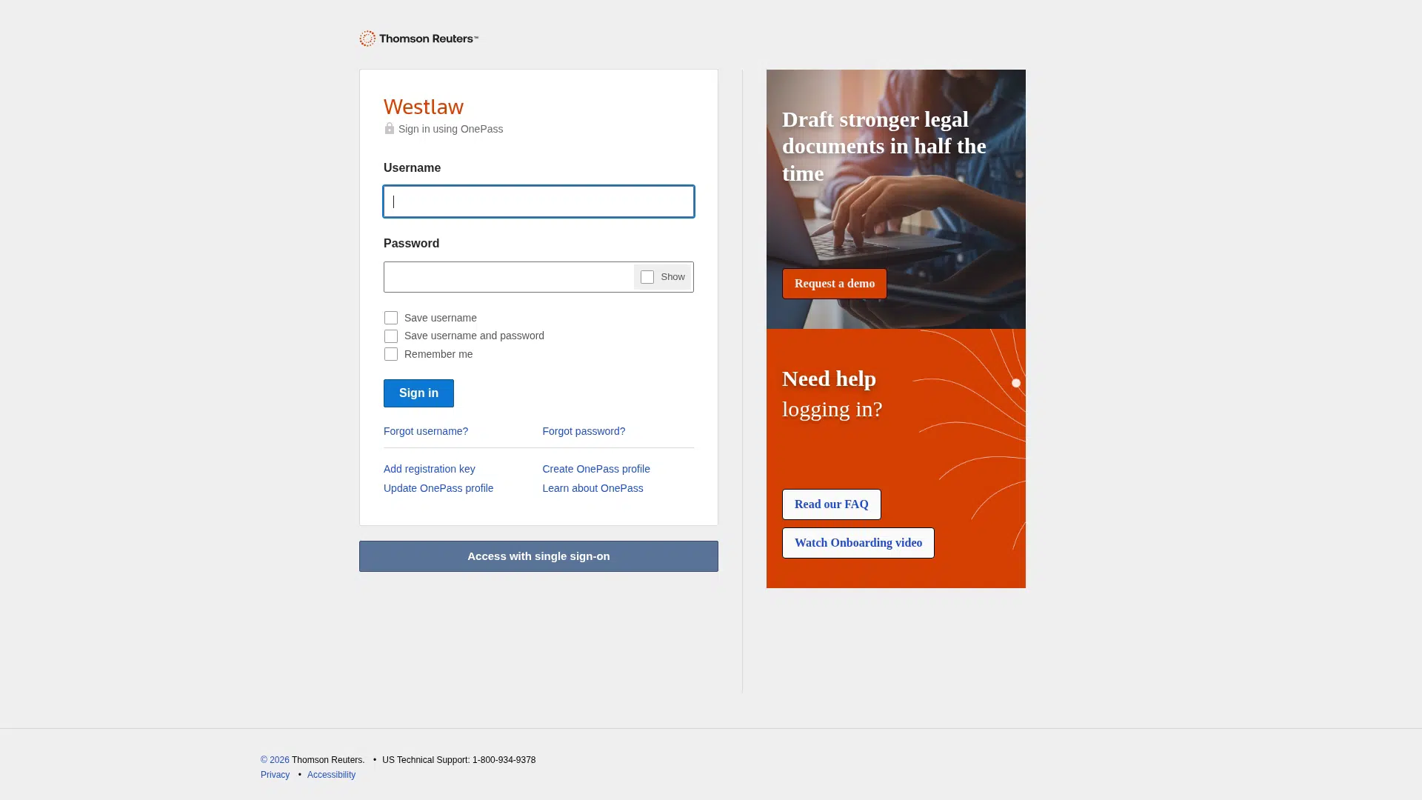Click Add registration key link
Viewport: 1422px width, 800px height.
tap(430, 469)
